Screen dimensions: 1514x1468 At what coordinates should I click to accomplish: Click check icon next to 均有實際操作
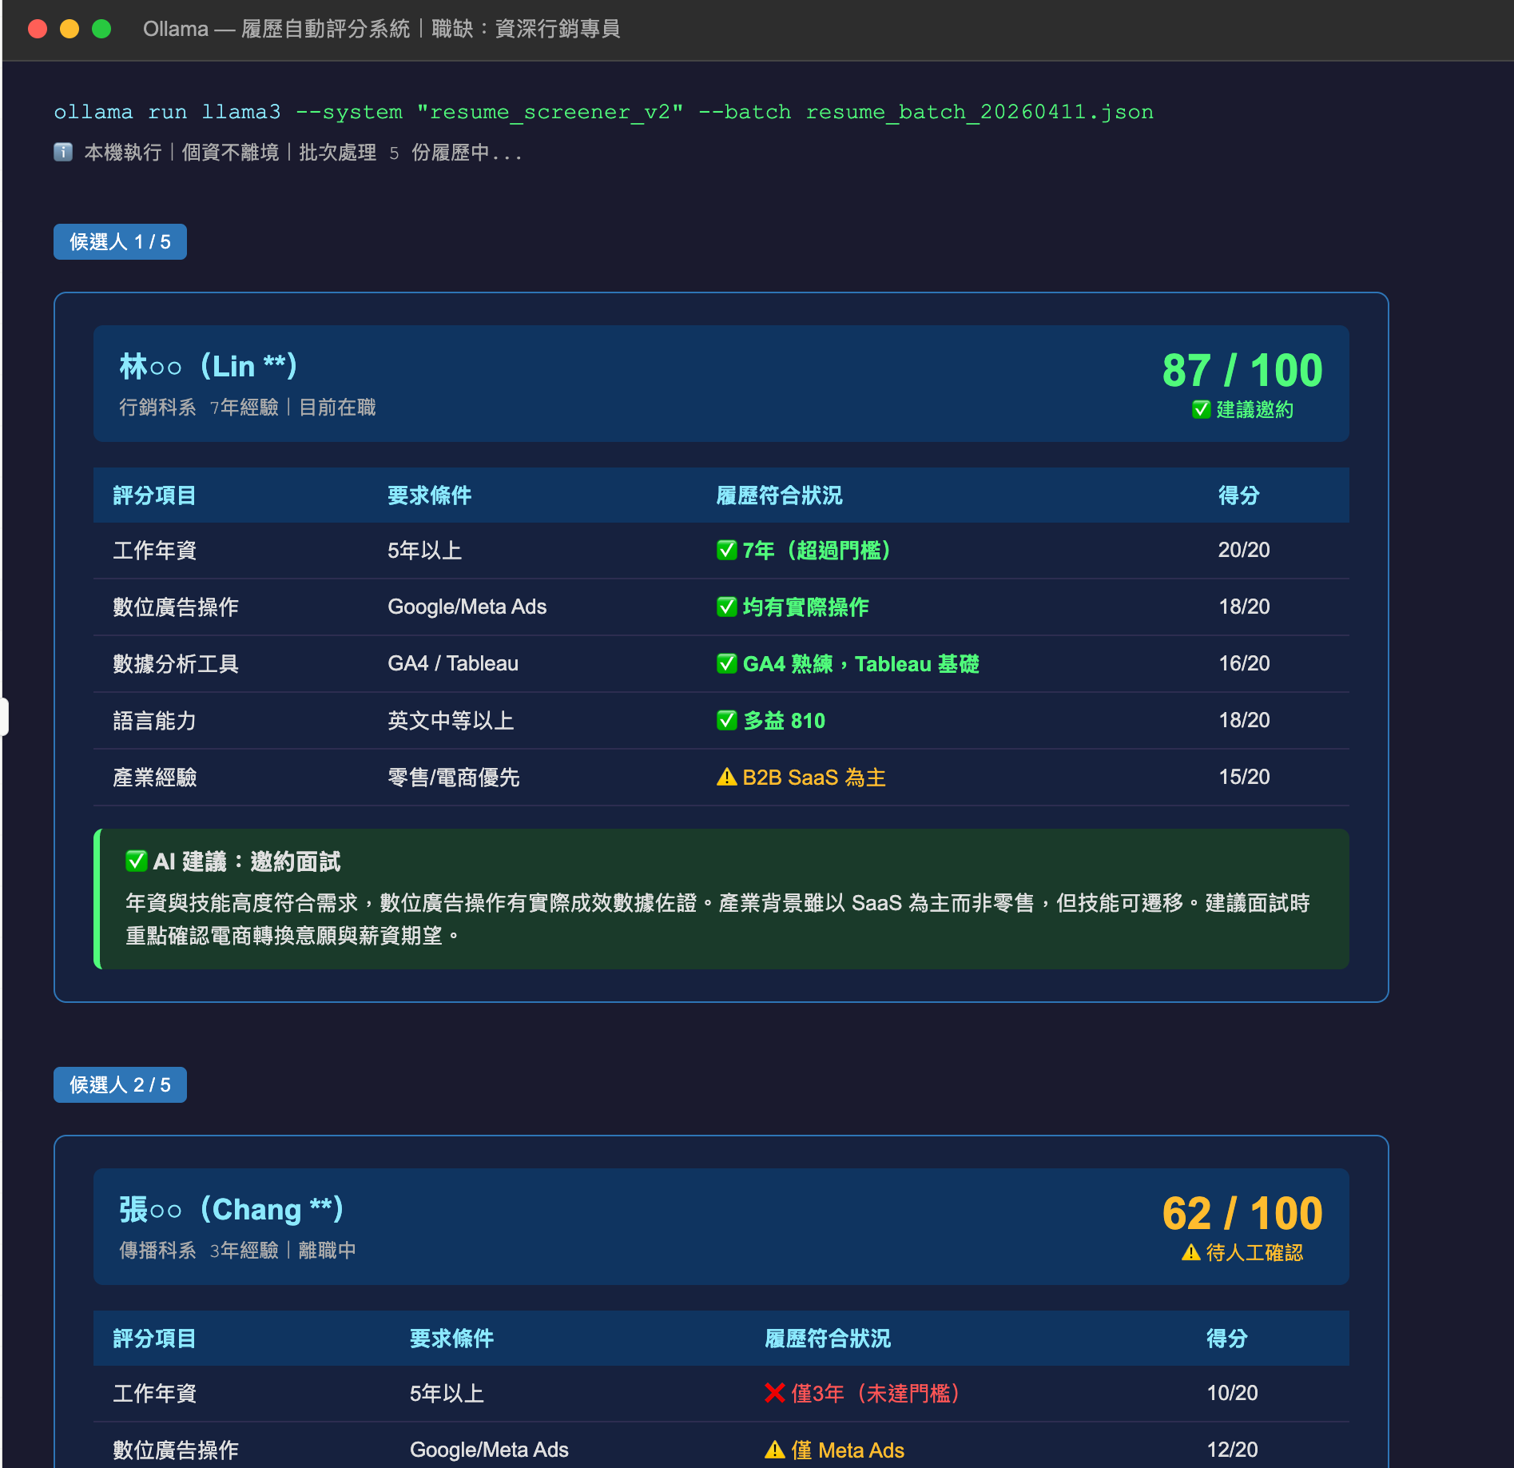726,607
